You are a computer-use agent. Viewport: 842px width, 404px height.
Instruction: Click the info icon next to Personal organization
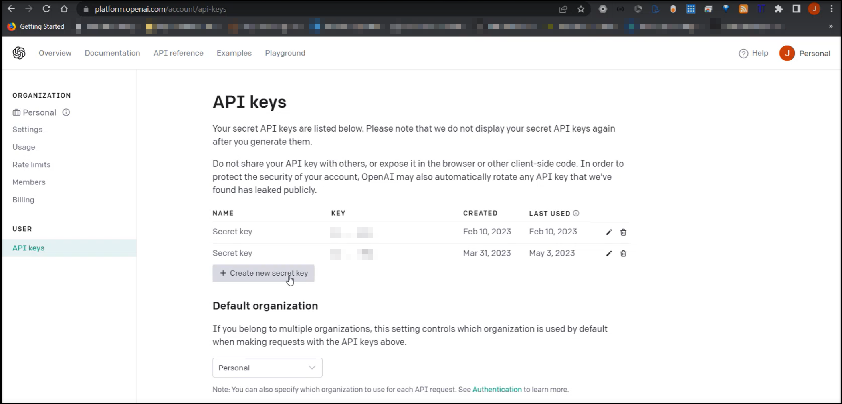click(x=66, y=112)
